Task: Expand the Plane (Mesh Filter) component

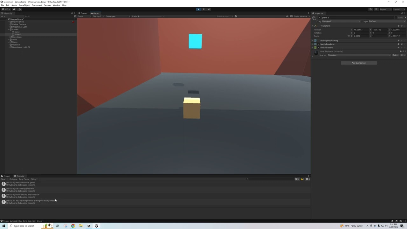Action: [x=313, y=41]
